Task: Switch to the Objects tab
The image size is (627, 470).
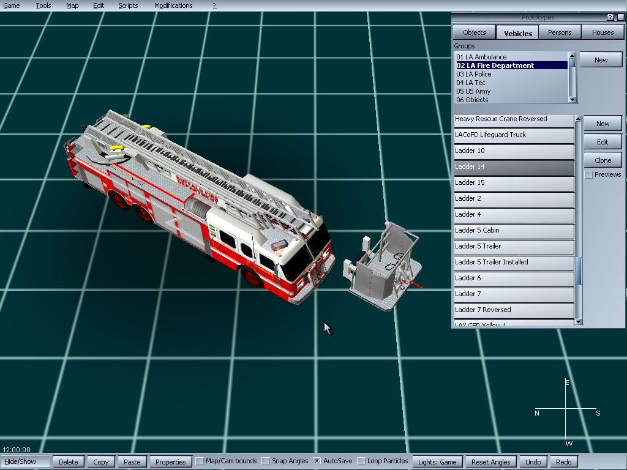Action: click(x=475, y=32)
